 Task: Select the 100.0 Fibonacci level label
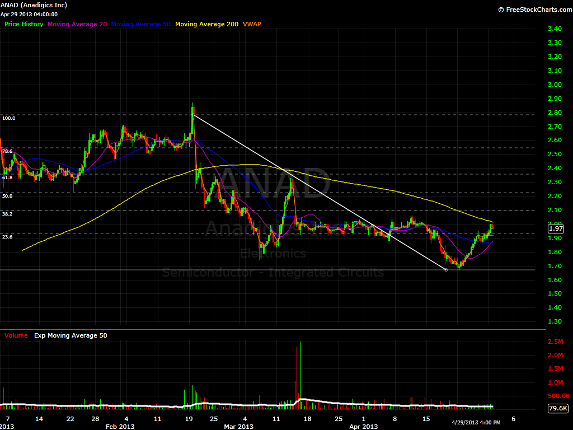click(9, 118)
